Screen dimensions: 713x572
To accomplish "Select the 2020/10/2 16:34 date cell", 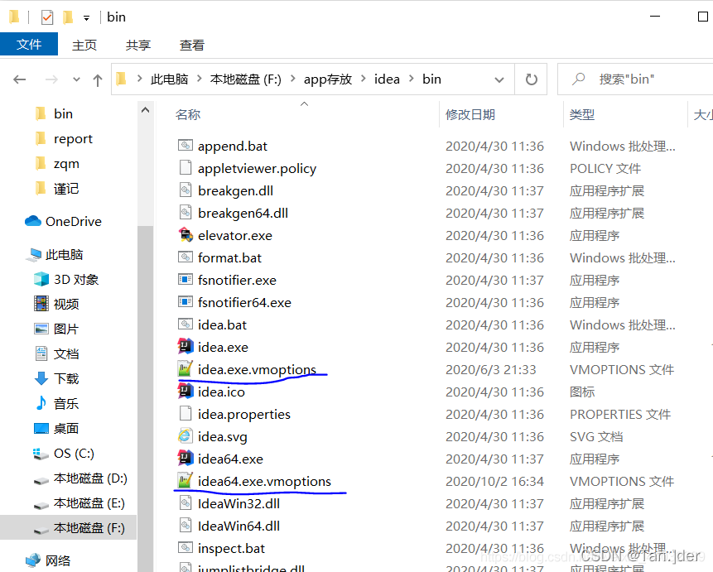I will (494, 481).
